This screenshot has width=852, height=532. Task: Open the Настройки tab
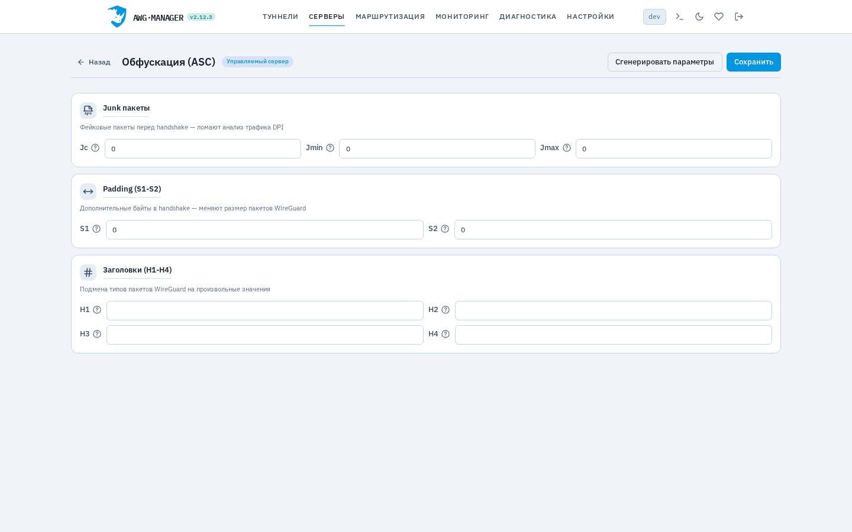pyautogui.click(x=590, y=17)
